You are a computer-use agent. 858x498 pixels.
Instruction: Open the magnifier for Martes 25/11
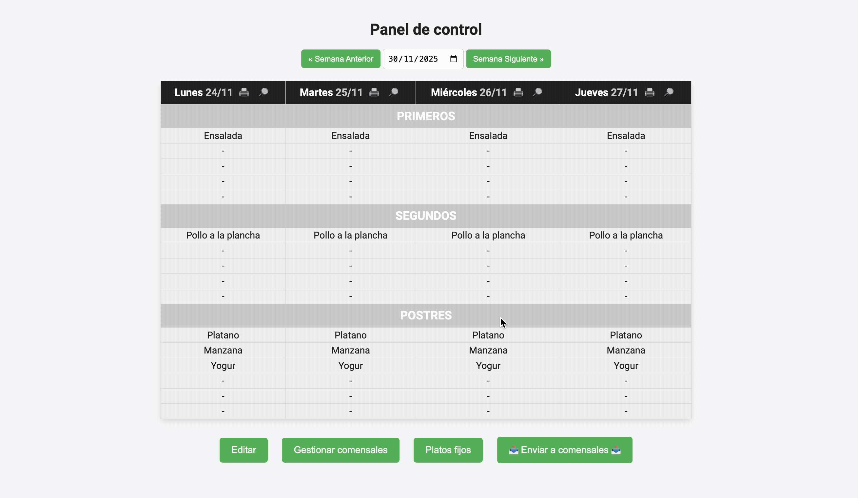click(393, 92)
